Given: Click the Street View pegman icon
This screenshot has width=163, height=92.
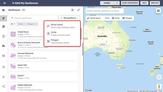Looking at the screenshot, I should pyautogui.click(x=159, y=86).
